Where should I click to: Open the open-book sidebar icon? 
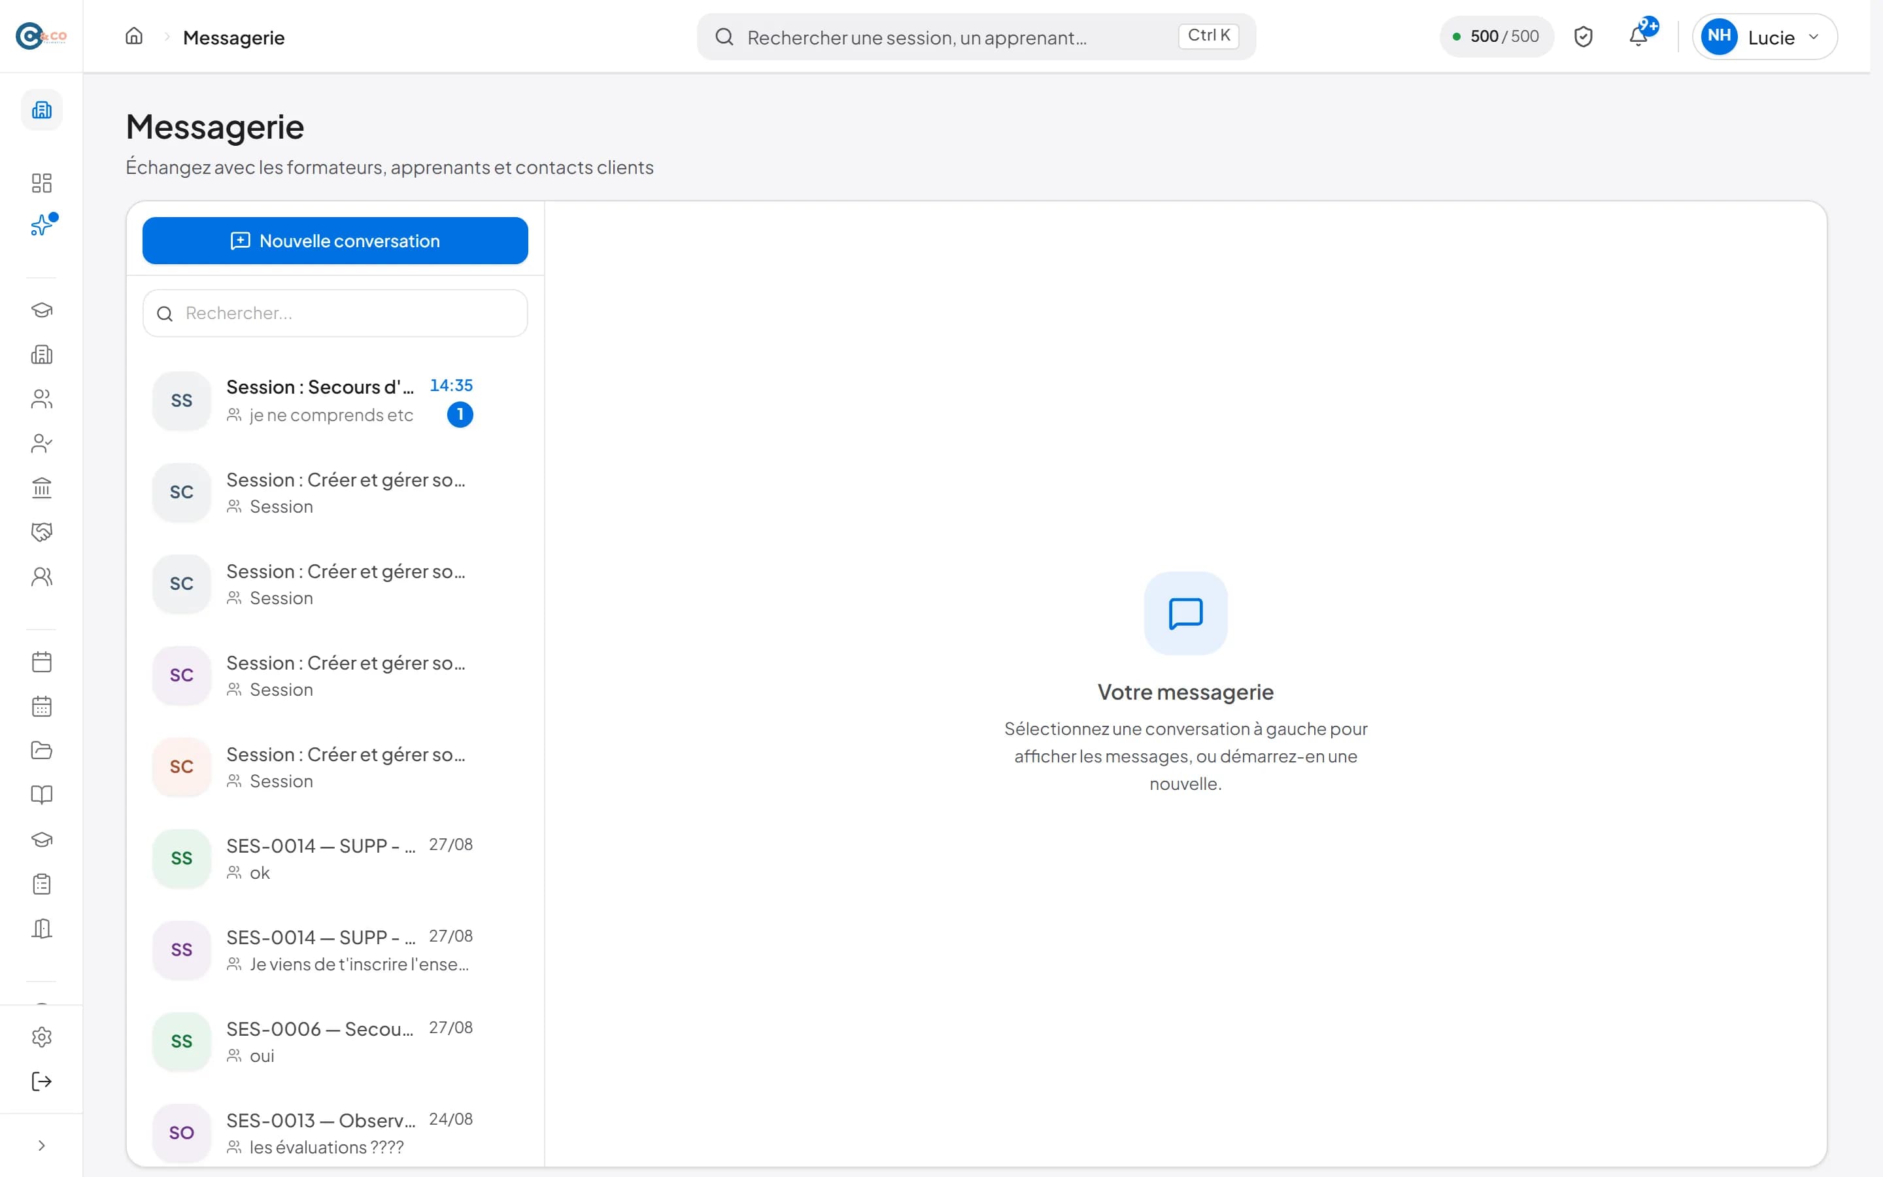point(42,796)
